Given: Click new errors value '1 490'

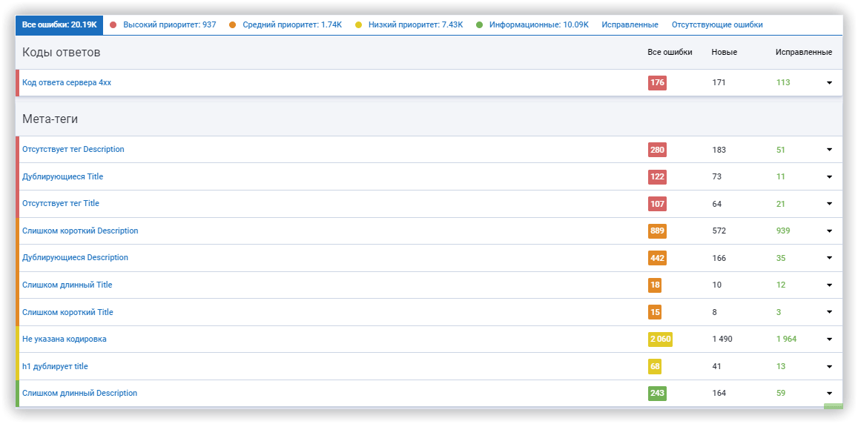Looking at the screenshot, I should click(x=722, y=339).
